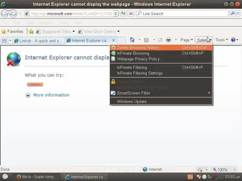The width and height of the screenshot is (242, 181).
Task: Toggle InPrivate Filtering in Safety menu
Action: [161, 67]
